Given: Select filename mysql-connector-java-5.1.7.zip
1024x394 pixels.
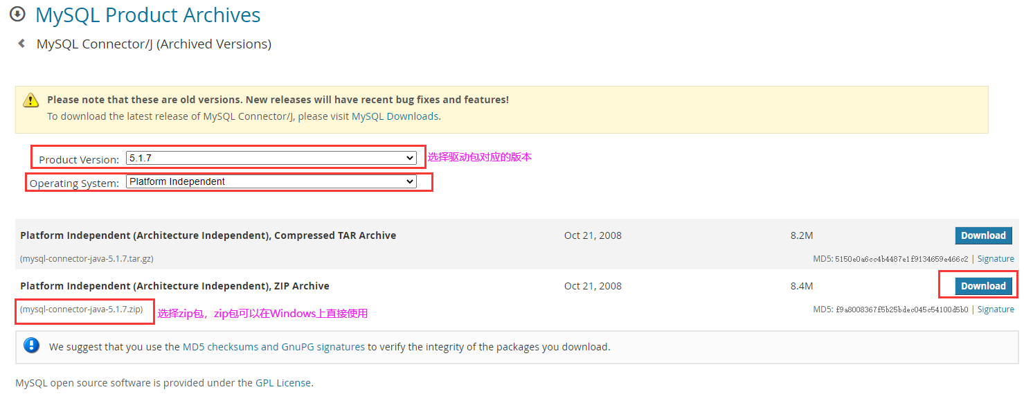Looking at the screenshot, I should tap(82, 310).
